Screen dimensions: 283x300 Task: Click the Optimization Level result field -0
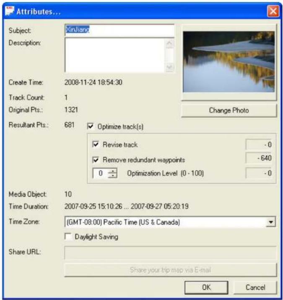(259, 173)
